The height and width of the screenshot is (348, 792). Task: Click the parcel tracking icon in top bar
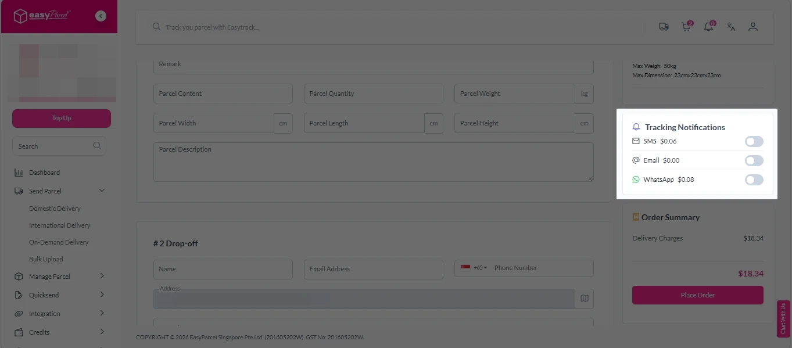pyautogui.click(x=664, y=27)
